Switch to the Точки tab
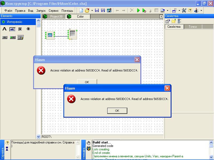The width and height of the screenshot is (214, 160). 193,27
